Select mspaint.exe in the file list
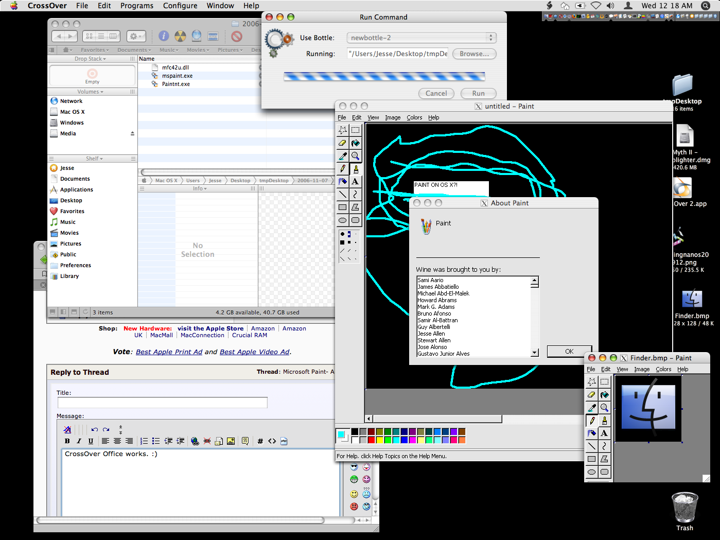 pyautogui.click(x=177, y=76)
